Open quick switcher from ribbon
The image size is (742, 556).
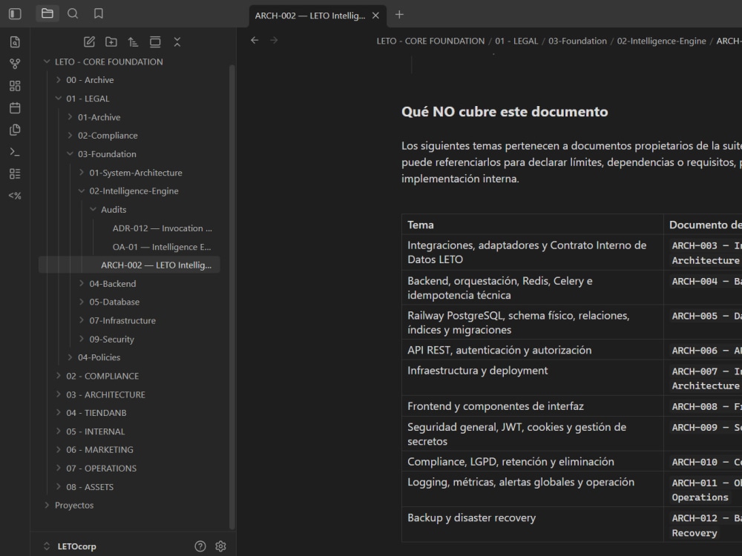point(15,42)
